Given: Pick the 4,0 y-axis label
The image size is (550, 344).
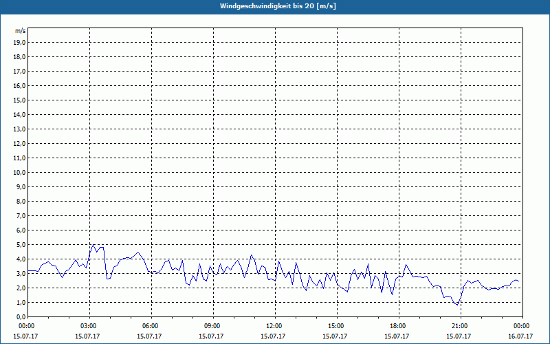Looking at the screenshot, I should click(21, 259).
